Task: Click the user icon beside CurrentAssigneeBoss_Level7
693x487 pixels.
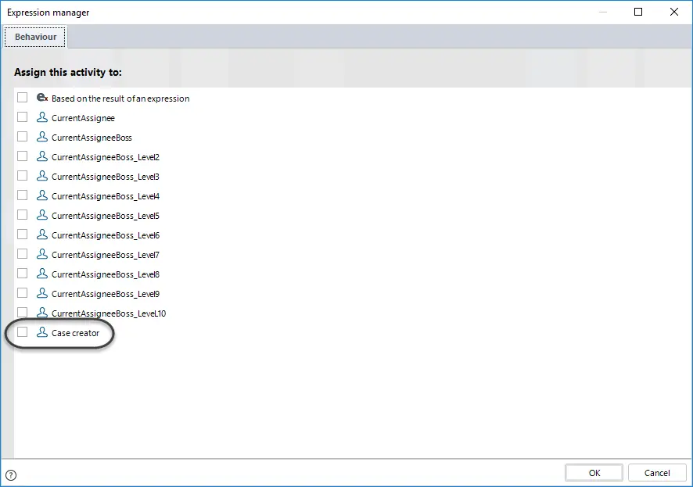Action: click(42, 254)
